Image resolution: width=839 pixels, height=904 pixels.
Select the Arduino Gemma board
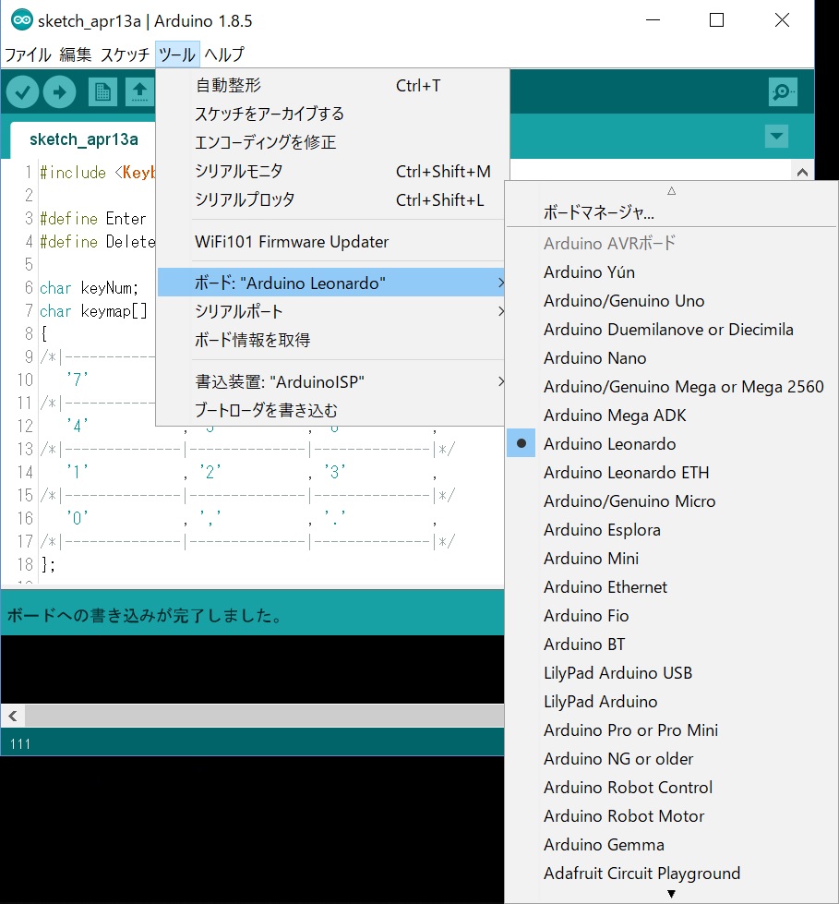(671, 845)
